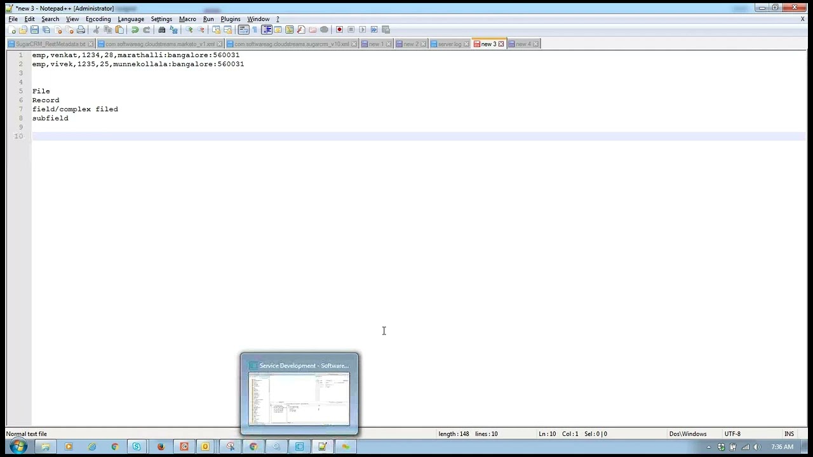Open Internet Explorer from the taskbar

click(x=92, y=447)
